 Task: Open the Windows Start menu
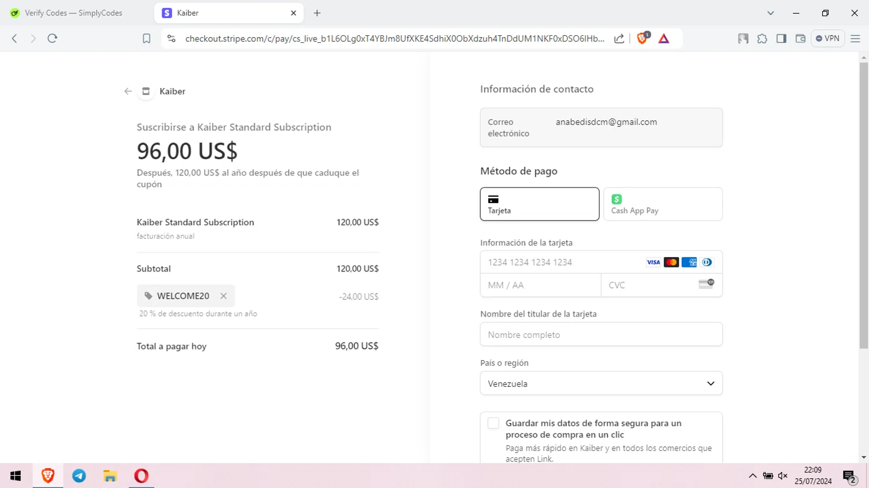coord(16,476)
